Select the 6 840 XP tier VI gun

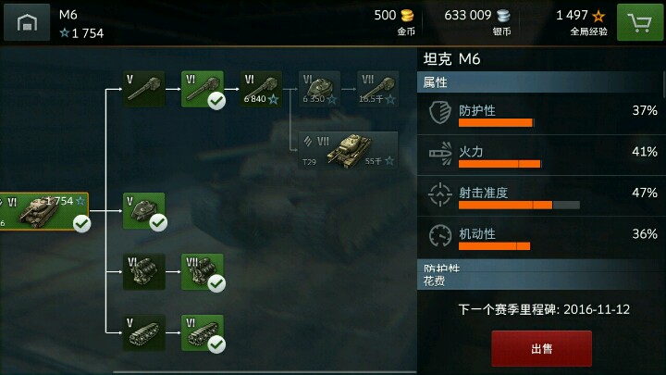(x=261, y=89)
